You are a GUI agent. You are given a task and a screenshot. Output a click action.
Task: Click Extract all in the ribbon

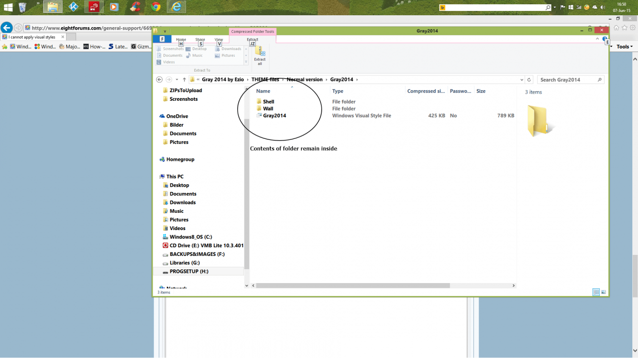pyautogui.click(x=260, y=56)
